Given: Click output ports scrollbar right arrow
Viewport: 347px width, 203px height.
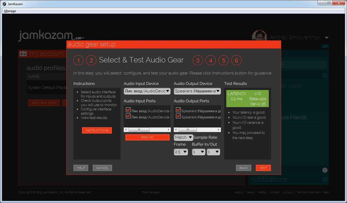Looking at the screenshot, I should [x=219, y=130].
